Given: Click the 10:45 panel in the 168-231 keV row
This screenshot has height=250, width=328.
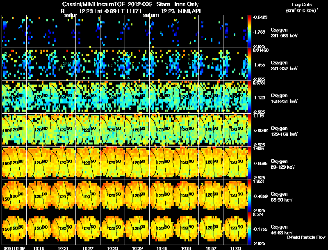Looking at the screenshot, I should point(162,97).
